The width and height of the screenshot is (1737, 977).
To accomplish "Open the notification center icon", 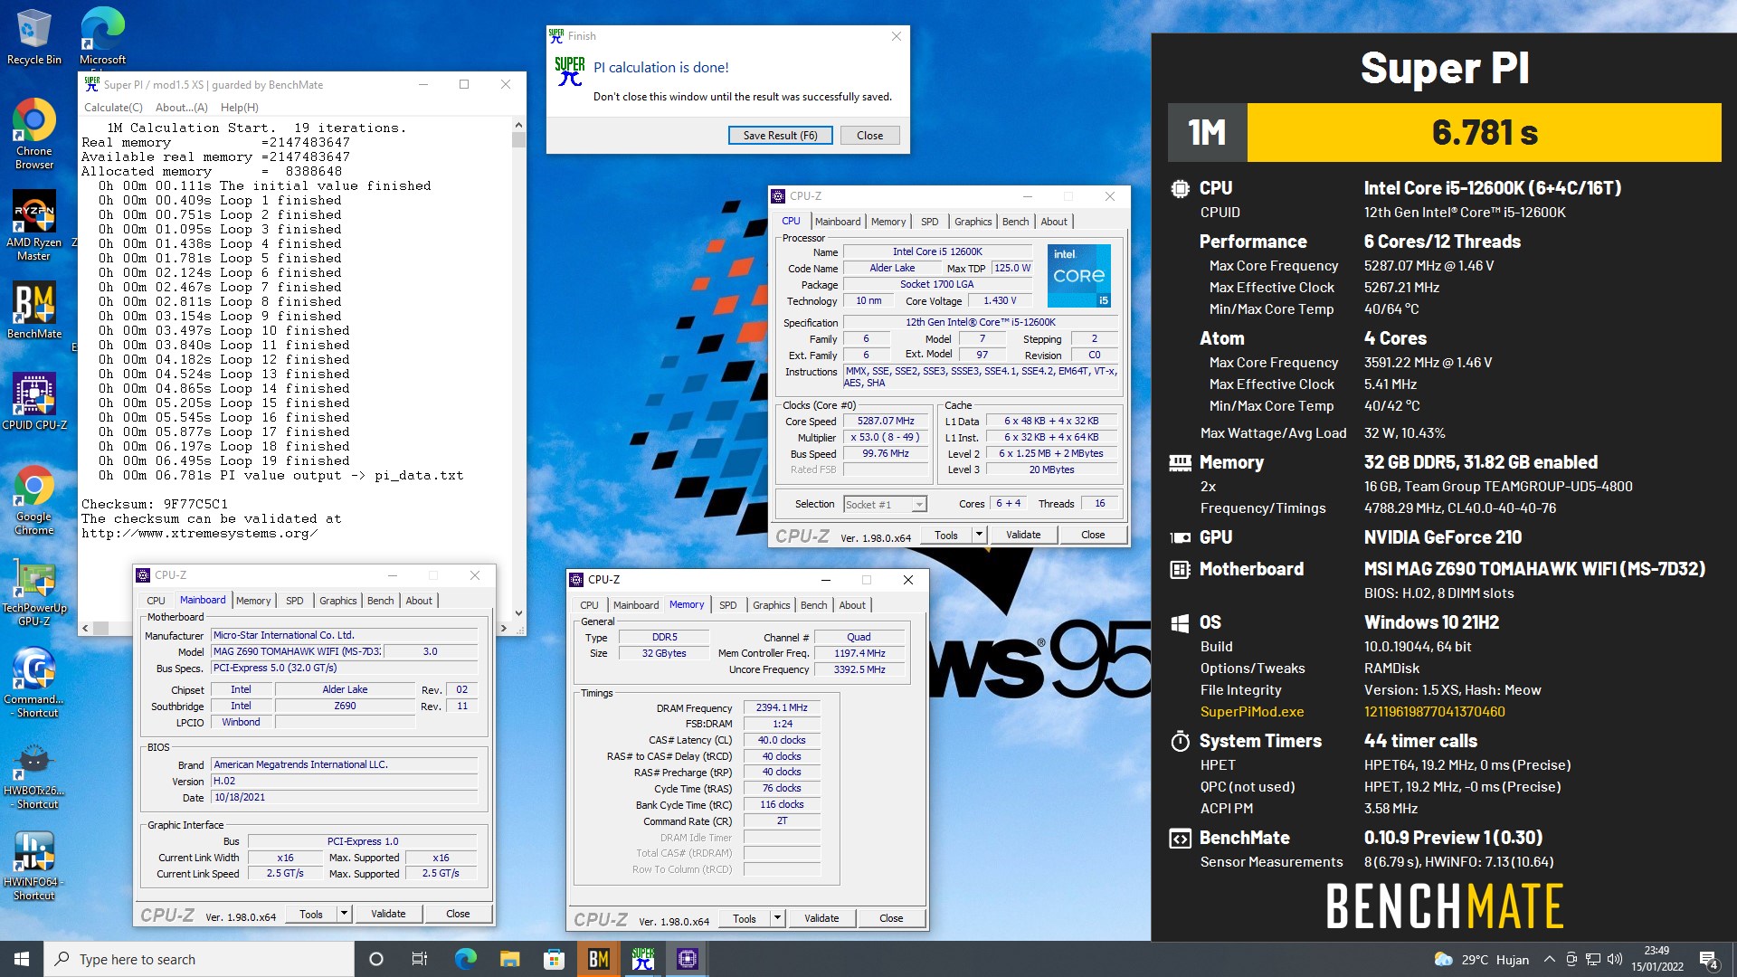I will pos(1709,959).
